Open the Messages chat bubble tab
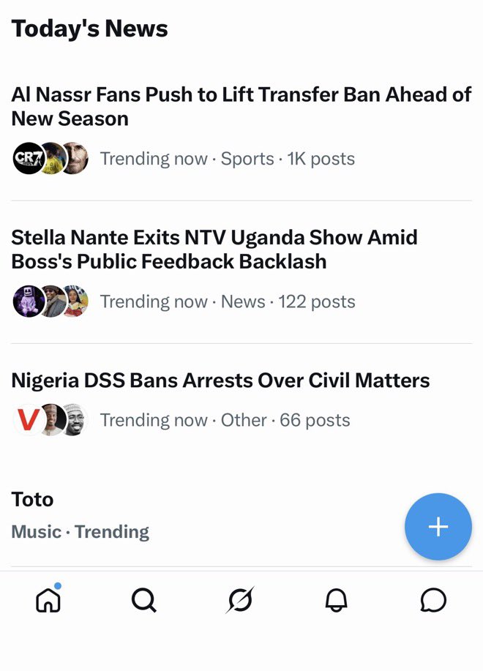This screenshot has height=671, width=483. click(433, 600)
